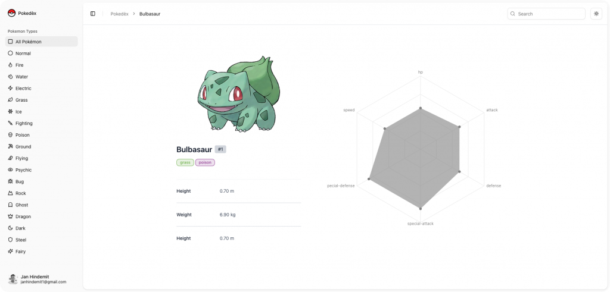
Task: Click the Search input field
Action: coord(546,14)
